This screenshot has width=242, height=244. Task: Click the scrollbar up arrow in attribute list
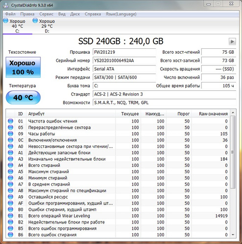[233, 113]
